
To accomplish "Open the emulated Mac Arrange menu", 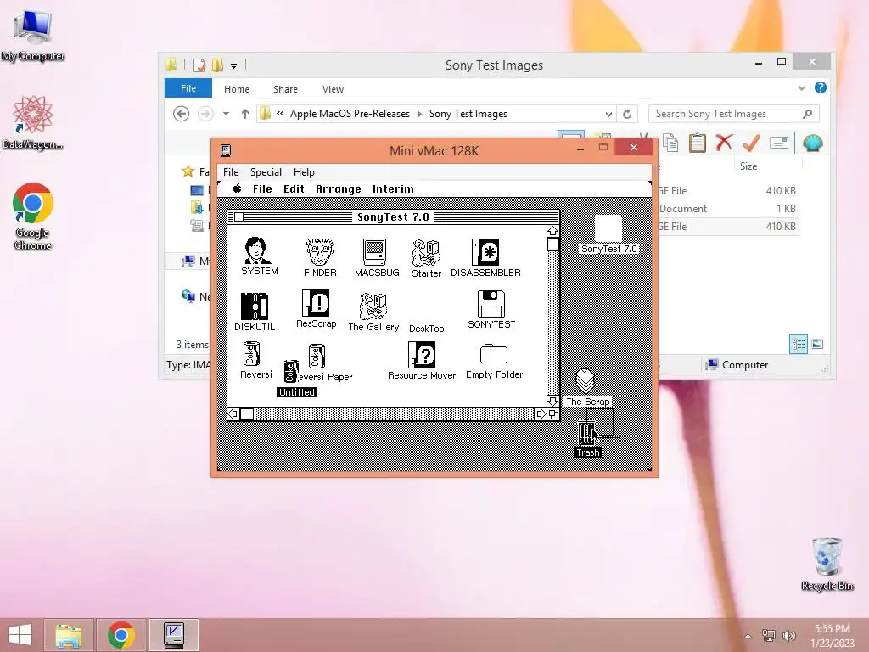I will 338,189.
